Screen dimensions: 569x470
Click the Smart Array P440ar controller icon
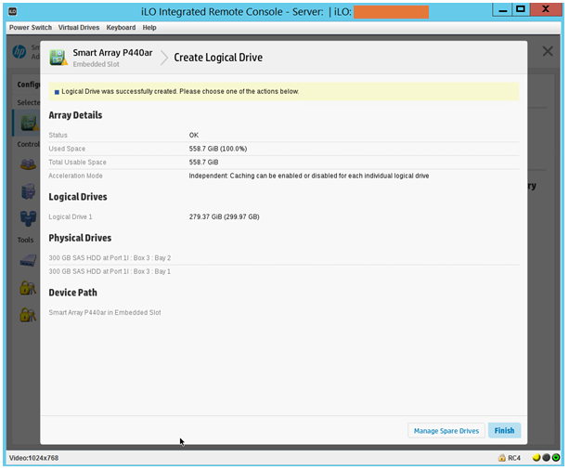point(59,58)
